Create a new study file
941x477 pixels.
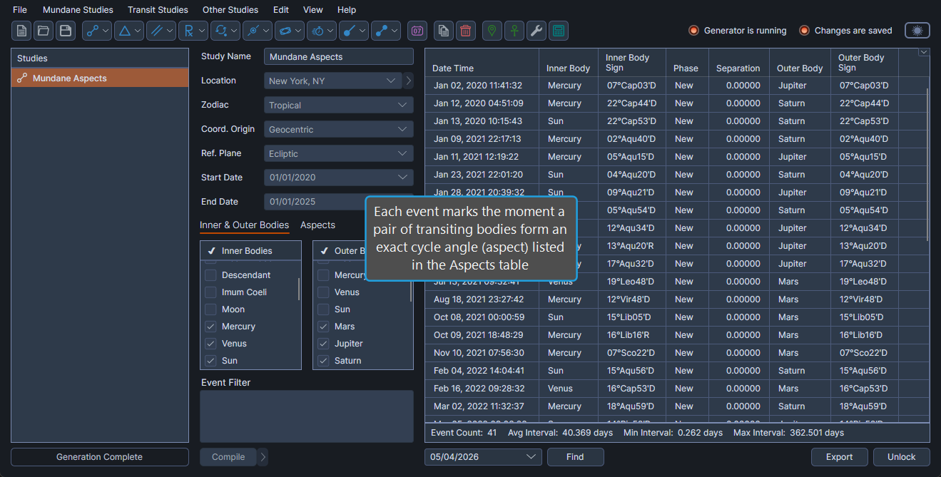coord(21,31)
